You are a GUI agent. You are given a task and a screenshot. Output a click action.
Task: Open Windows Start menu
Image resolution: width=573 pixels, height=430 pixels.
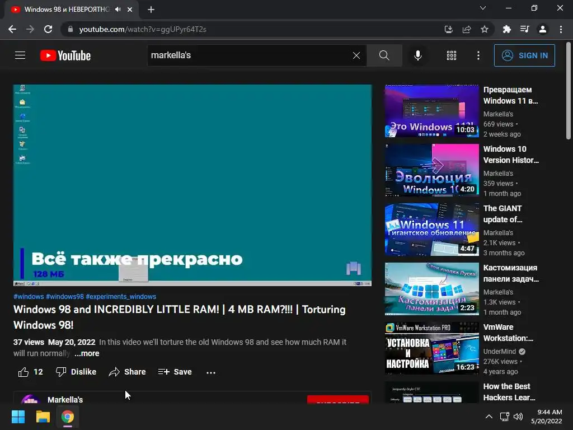18,417
